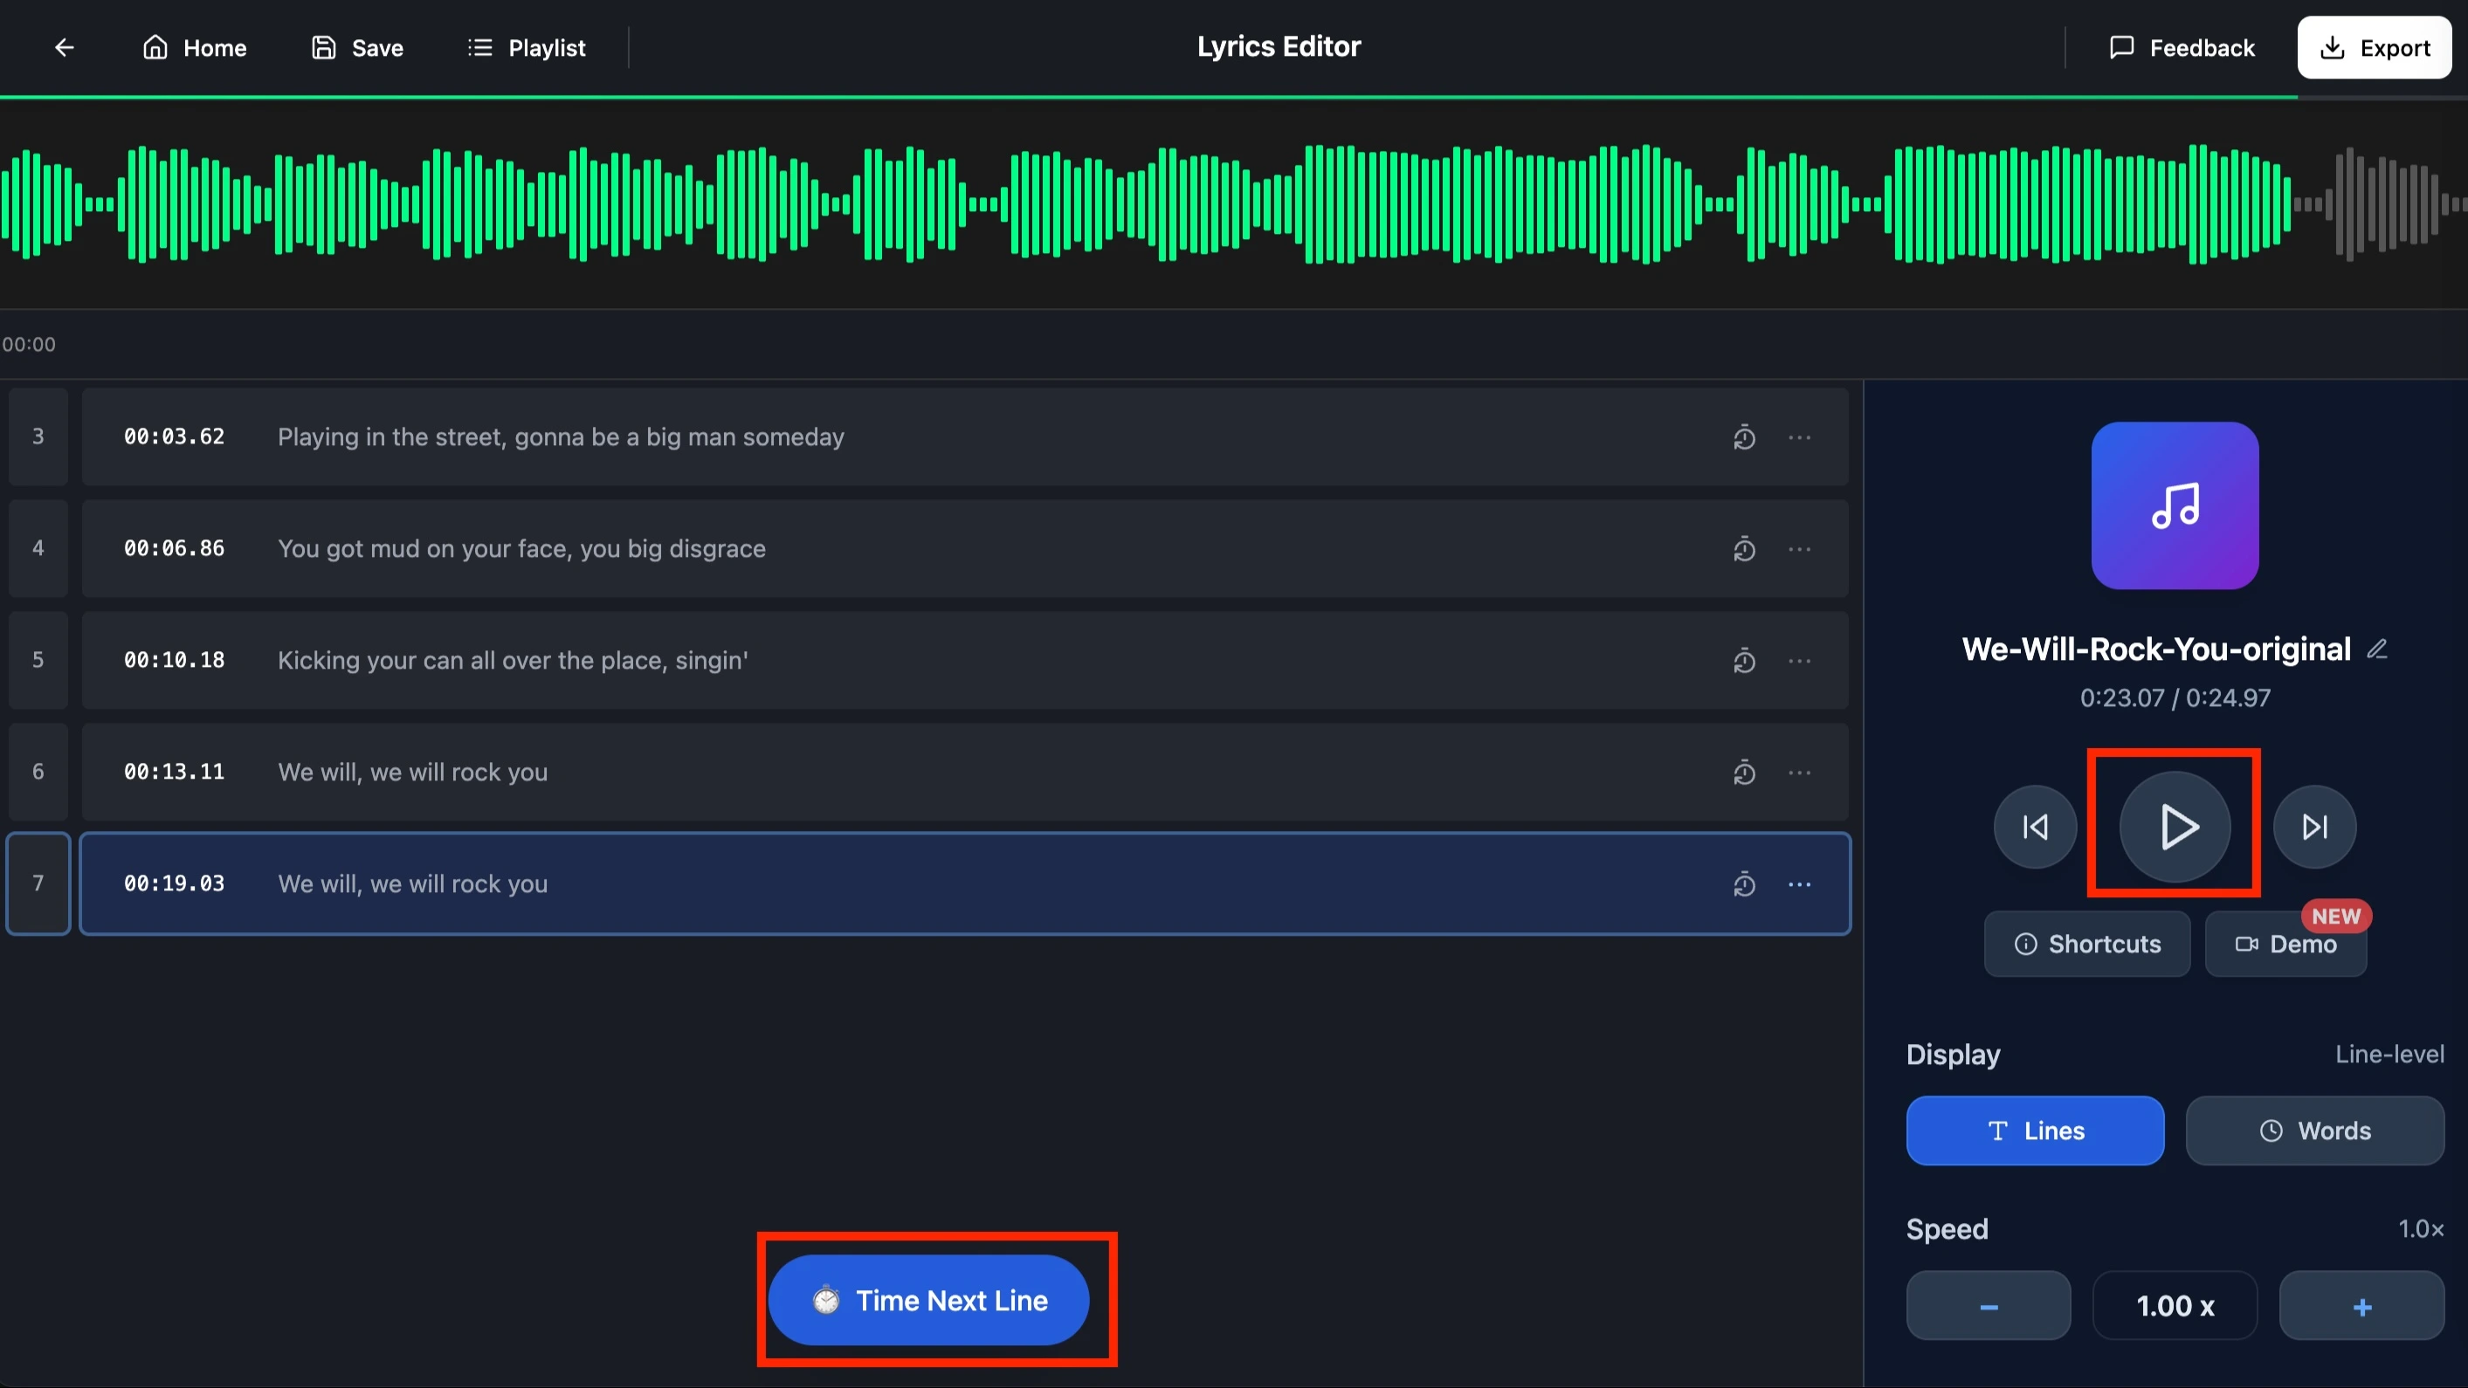Click the music note album thumbnail
Viewport: 2468px width, 1388px height.
click(x=2175, y=505)
